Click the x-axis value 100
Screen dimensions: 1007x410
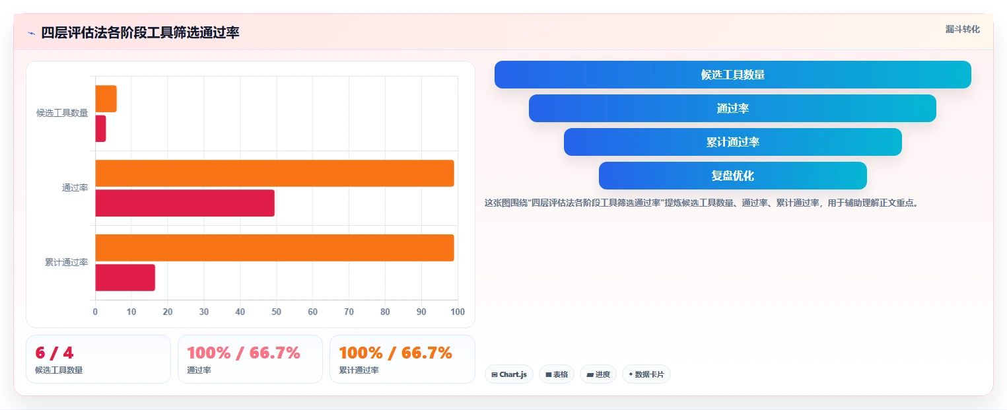[x=457, y=312]
